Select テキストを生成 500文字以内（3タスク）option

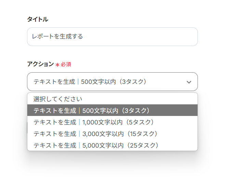tap(112, 110)
